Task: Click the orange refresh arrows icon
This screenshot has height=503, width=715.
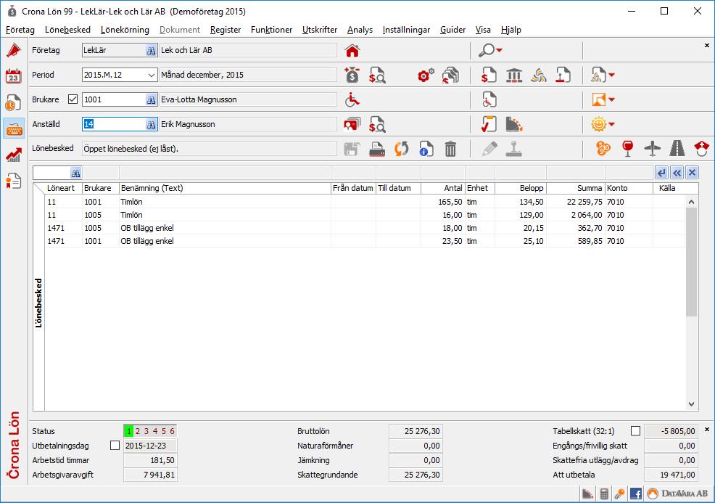Action: 401,149
